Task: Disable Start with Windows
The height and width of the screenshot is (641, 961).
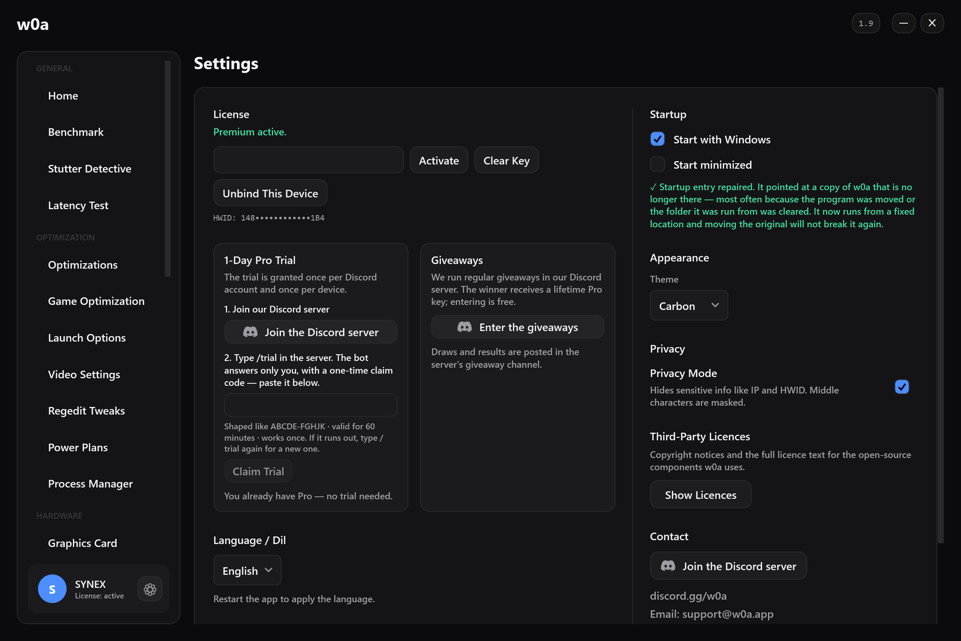Action: (x=658, y=139)
